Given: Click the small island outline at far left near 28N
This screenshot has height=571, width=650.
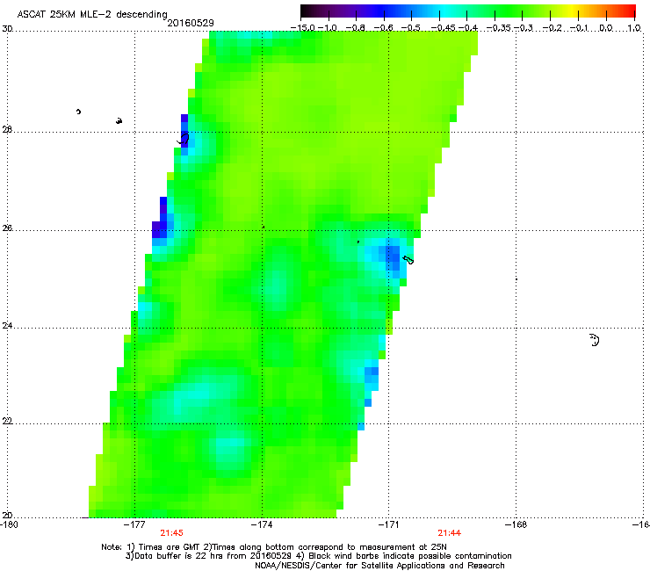Looking at the screenshot, I should pos(78,112).
